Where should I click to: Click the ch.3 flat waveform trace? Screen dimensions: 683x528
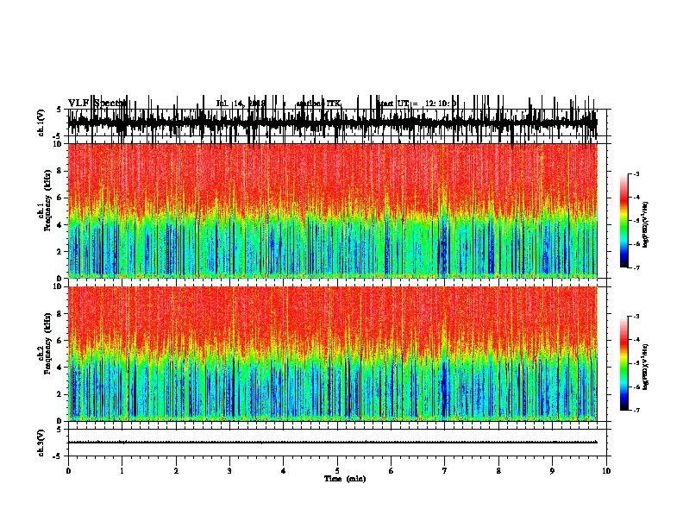coord(332,443)
